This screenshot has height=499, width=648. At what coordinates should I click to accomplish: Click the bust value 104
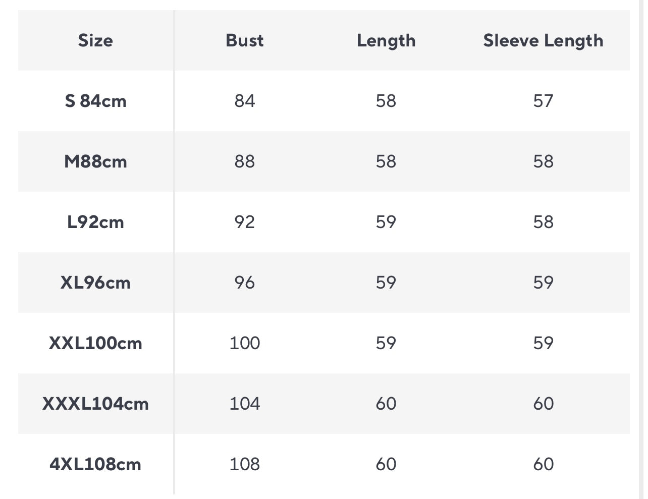tap(245, 404)
